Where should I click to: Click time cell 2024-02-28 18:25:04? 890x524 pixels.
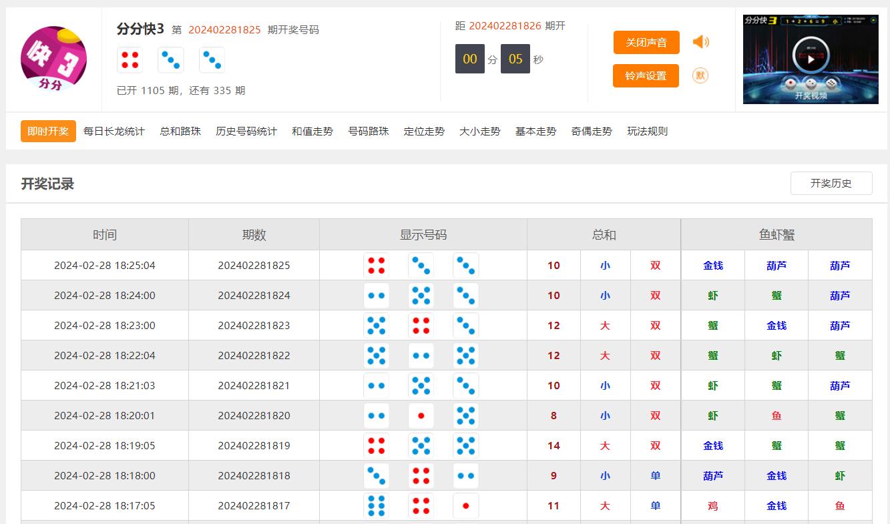105,266
